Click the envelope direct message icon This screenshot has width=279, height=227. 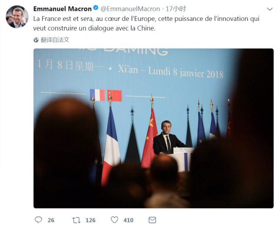pyautogui.click(x=152, y=220)
